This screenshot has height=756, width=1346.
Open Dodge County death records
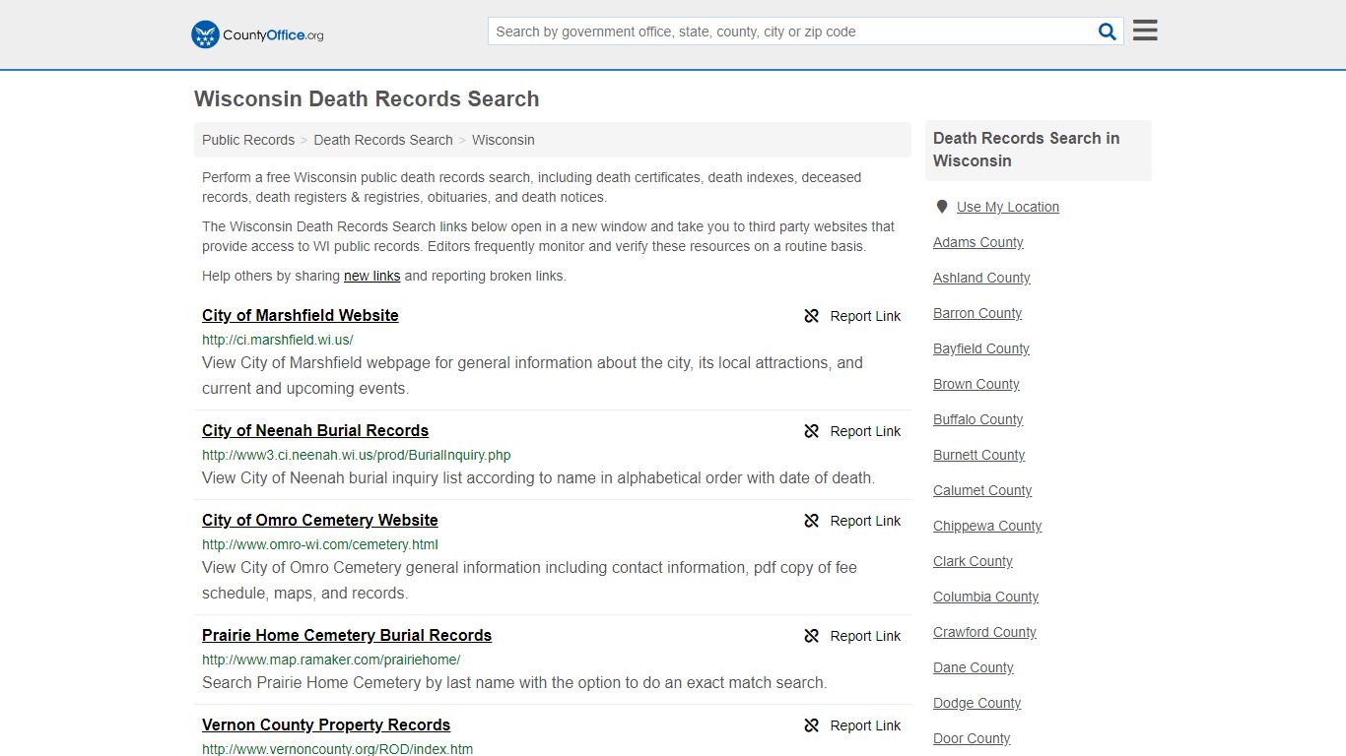pyautogui.click(x=977, y=703)
